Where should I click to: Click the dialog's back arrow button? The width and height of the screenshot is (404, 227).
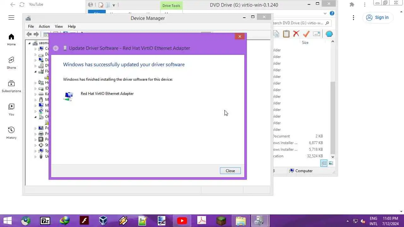point(56,48)
